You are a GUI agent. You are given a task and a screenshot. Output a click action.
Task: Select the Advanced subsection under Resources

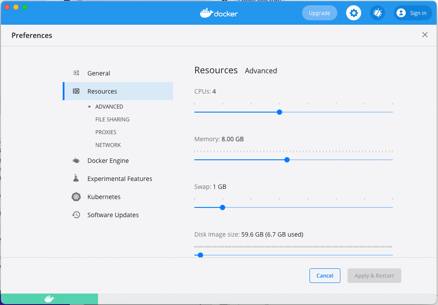(109, 107)
